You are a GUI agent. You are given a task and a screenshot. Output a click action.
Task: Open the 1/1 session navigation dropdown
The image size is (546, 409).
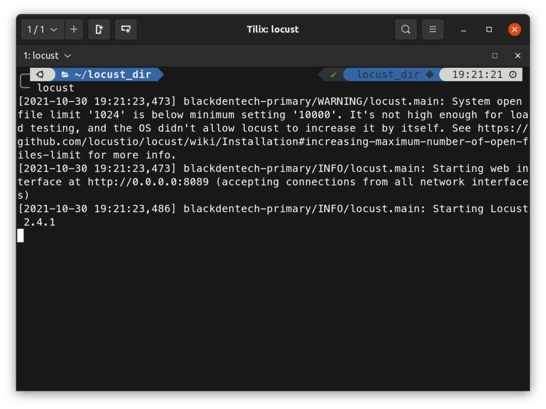(42, 29)
